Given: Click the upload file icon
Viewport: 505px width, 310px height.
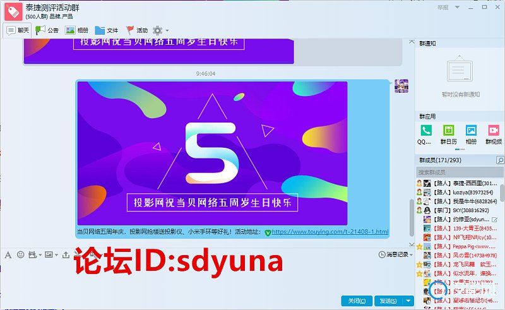Looking at the screenshot, I should [66, 254].
